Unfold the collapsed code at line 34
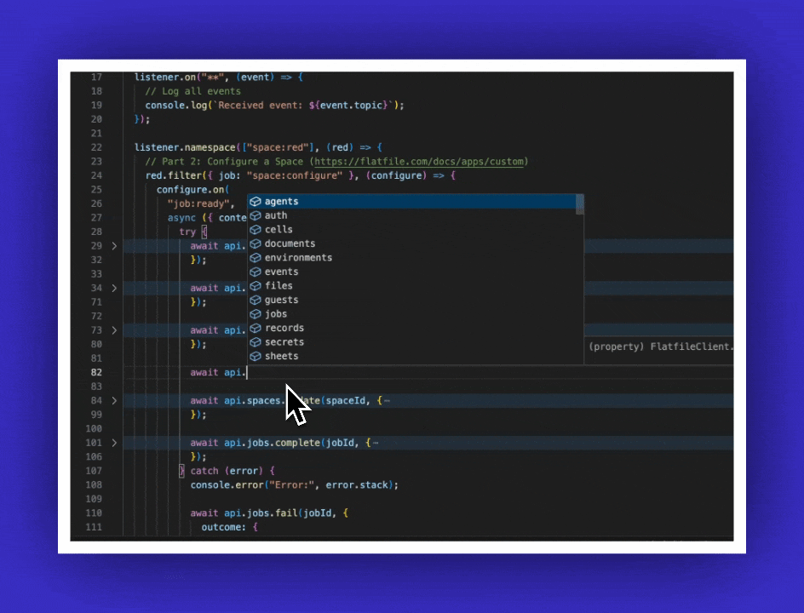The width and height of the screenshot is (804, 613). (115, 288)
